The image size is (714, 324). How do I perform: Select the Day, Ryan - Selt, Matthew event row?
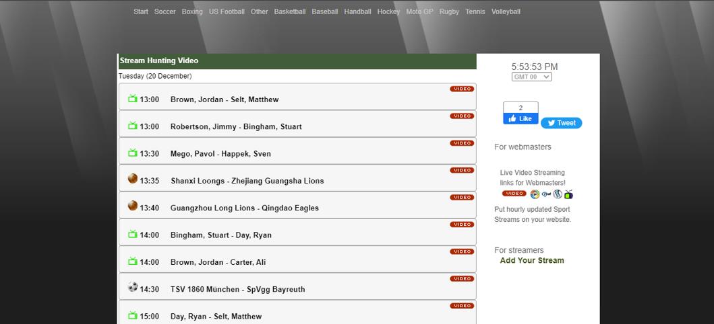pos(216,317)
